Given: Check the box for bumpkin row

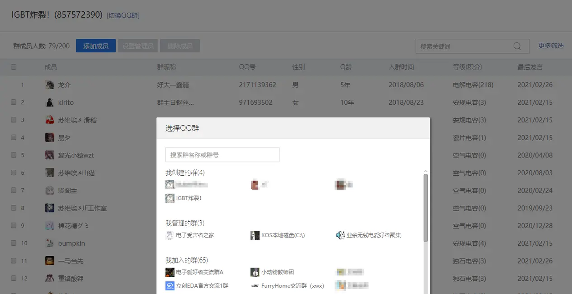Looking at the screenshot, I should [14, 243].
